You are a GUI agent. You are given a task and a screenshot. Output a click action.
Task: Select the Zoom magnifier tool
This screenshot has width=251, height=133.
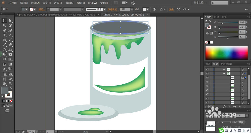(x=10, y=84)
